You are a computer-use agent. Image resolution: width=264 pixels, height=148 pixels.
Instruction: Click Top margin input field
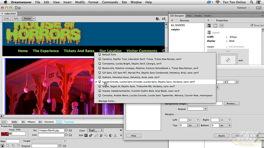(183, 125)
